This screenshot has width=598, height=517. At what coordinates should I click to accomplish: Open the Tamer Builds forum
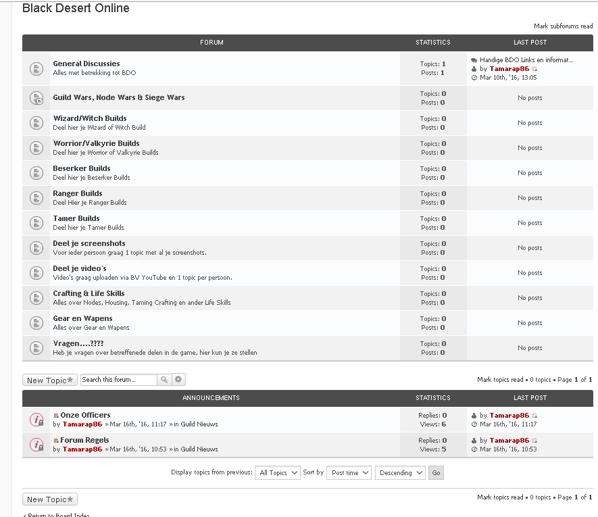pos(76,219)
